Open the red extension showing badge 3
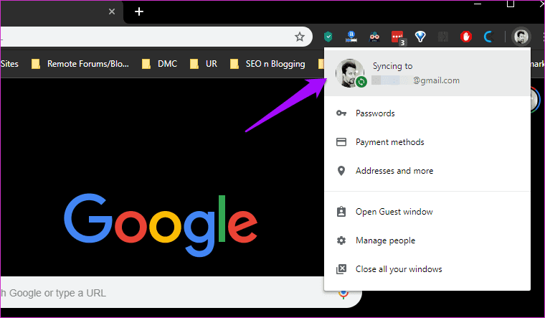Image resolution: width=545 pixels, height=318 pixels. pos(398,37)
